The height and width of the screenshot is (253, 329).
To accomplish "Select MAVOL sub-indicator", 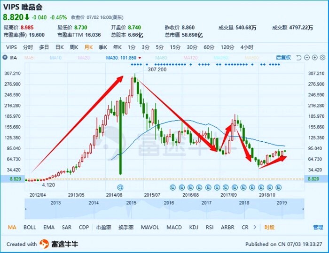I will (150, 227).
